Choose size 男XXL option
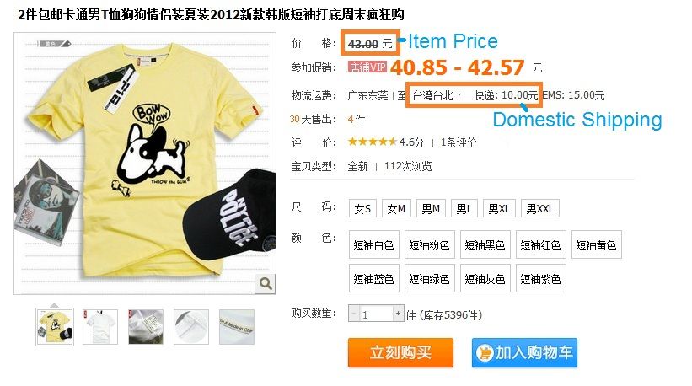Image resolution: width=692 pixels, height=386 pixels. [x=540, y=208]
